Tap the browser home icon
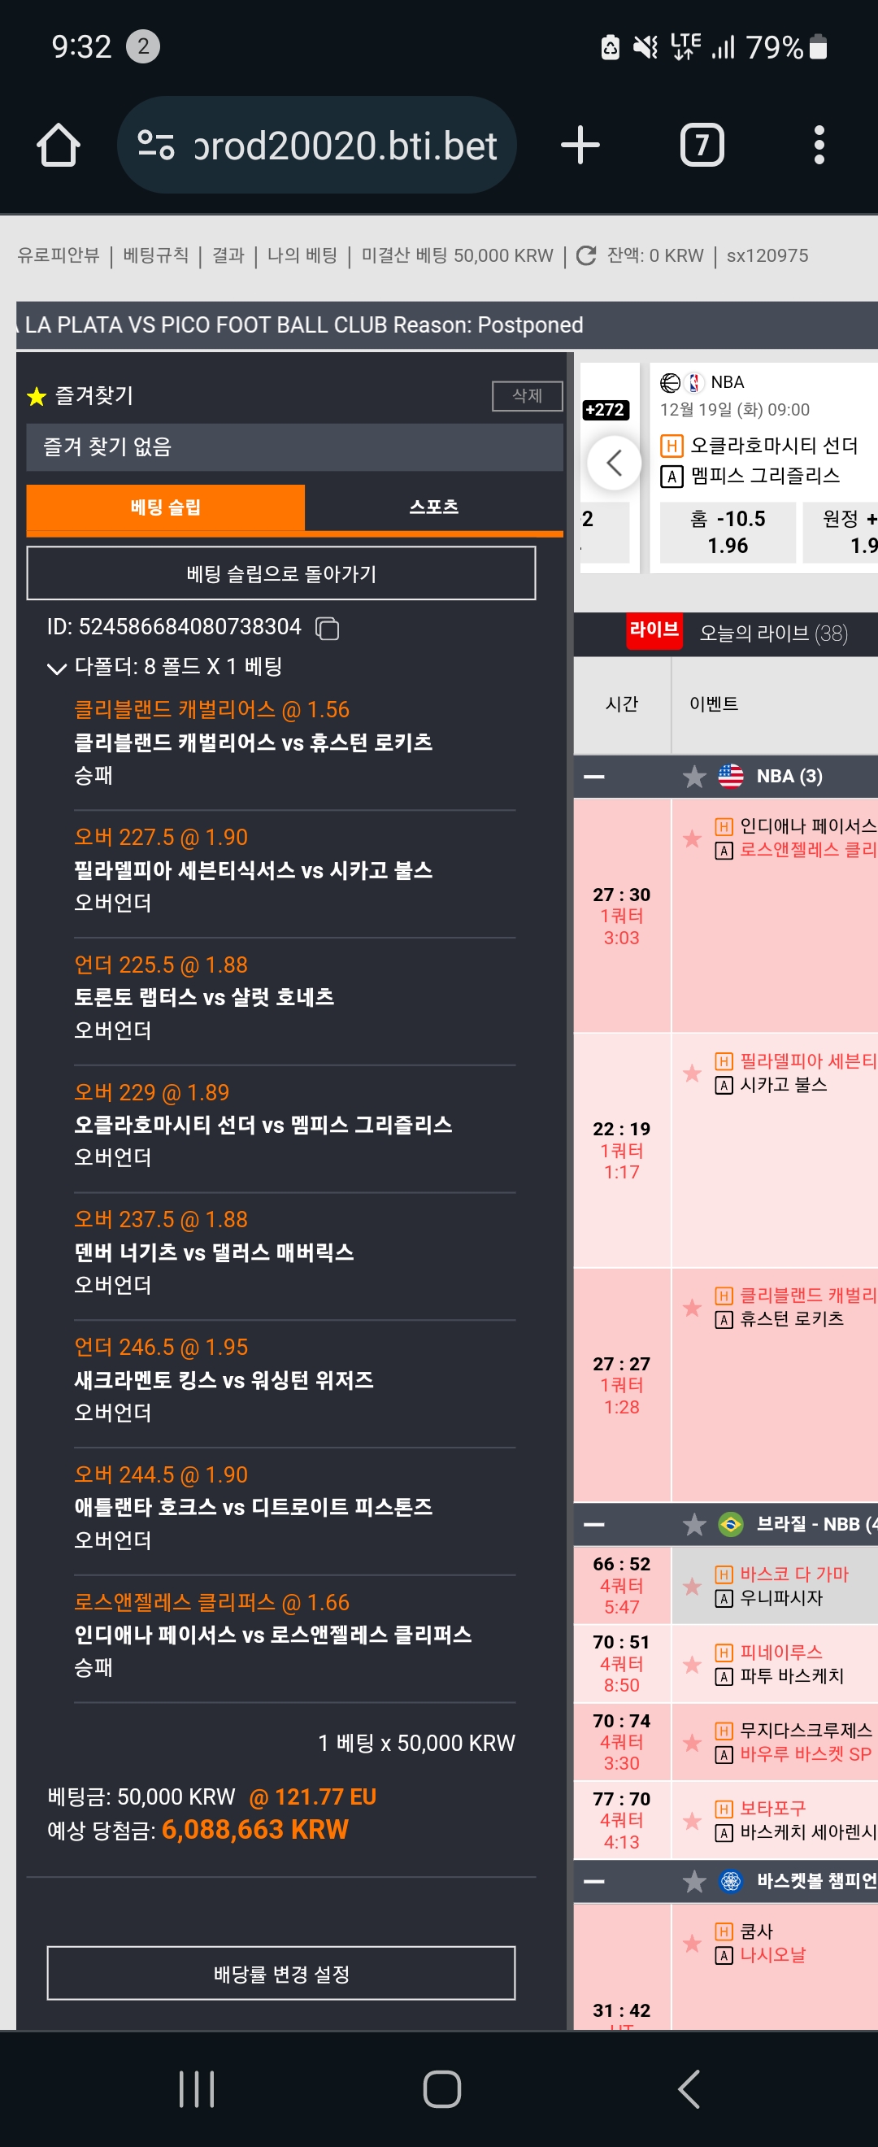The image size is (878, 2147). click(x=59, y=145)
